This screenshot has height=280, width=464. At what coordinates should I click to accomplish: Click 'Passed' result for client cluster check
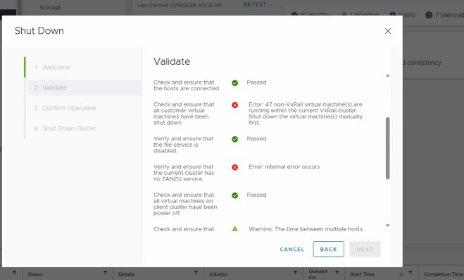[x=256, y=195]
